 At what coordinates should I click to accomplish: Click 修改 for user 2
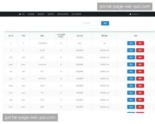(x=131, y=50)
